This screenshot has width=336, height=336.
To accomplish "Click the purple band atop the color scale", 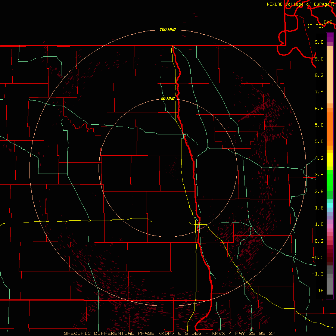I will pos(330,37).
